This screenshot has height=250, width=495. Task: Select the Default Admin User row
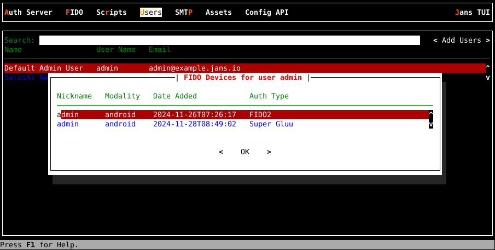(44, 68)
